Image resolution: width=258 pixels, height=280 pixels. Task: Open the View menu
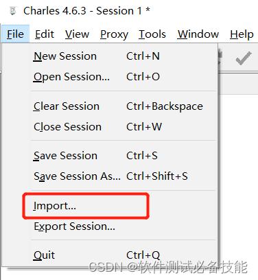pos(77,34)
